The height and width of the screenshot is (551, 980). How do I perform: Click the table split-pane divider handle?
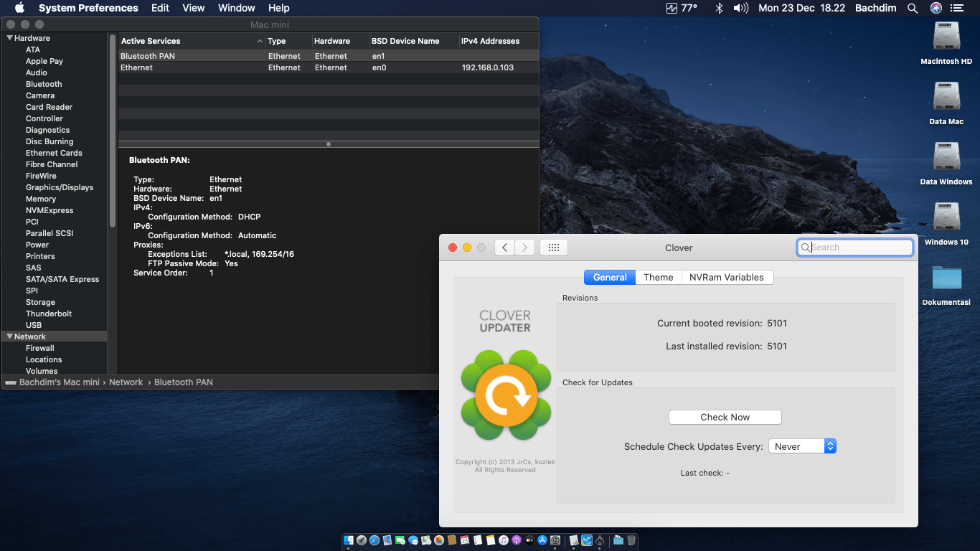click(329, 144)
